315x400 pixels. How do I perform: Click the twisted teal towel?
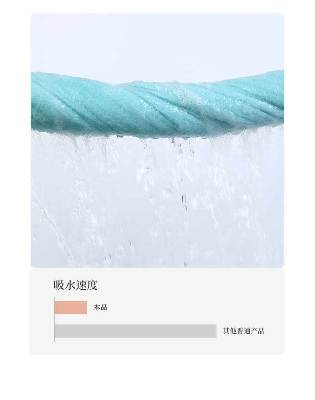pyautogui.click(x=157, y=105)
